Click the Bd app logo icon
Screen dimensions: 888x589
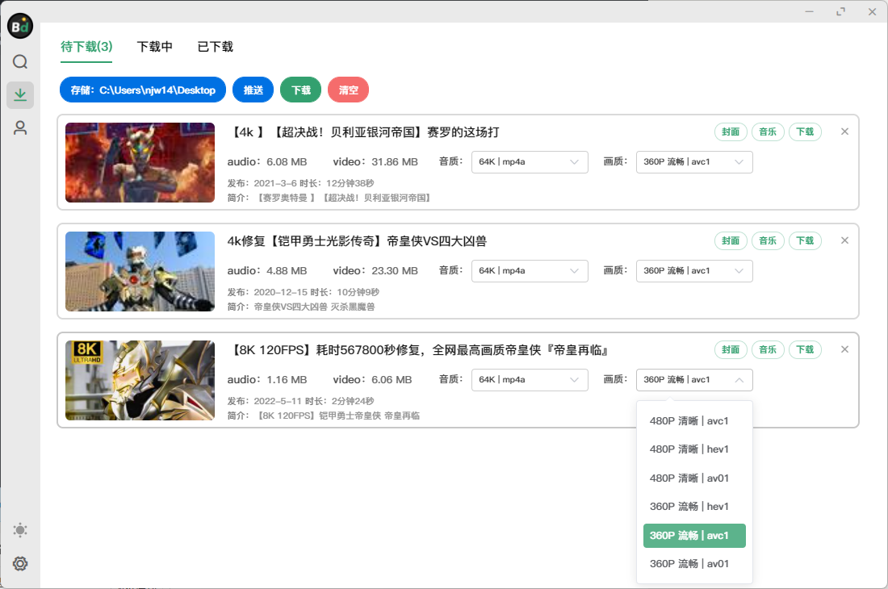coord(20,26)
